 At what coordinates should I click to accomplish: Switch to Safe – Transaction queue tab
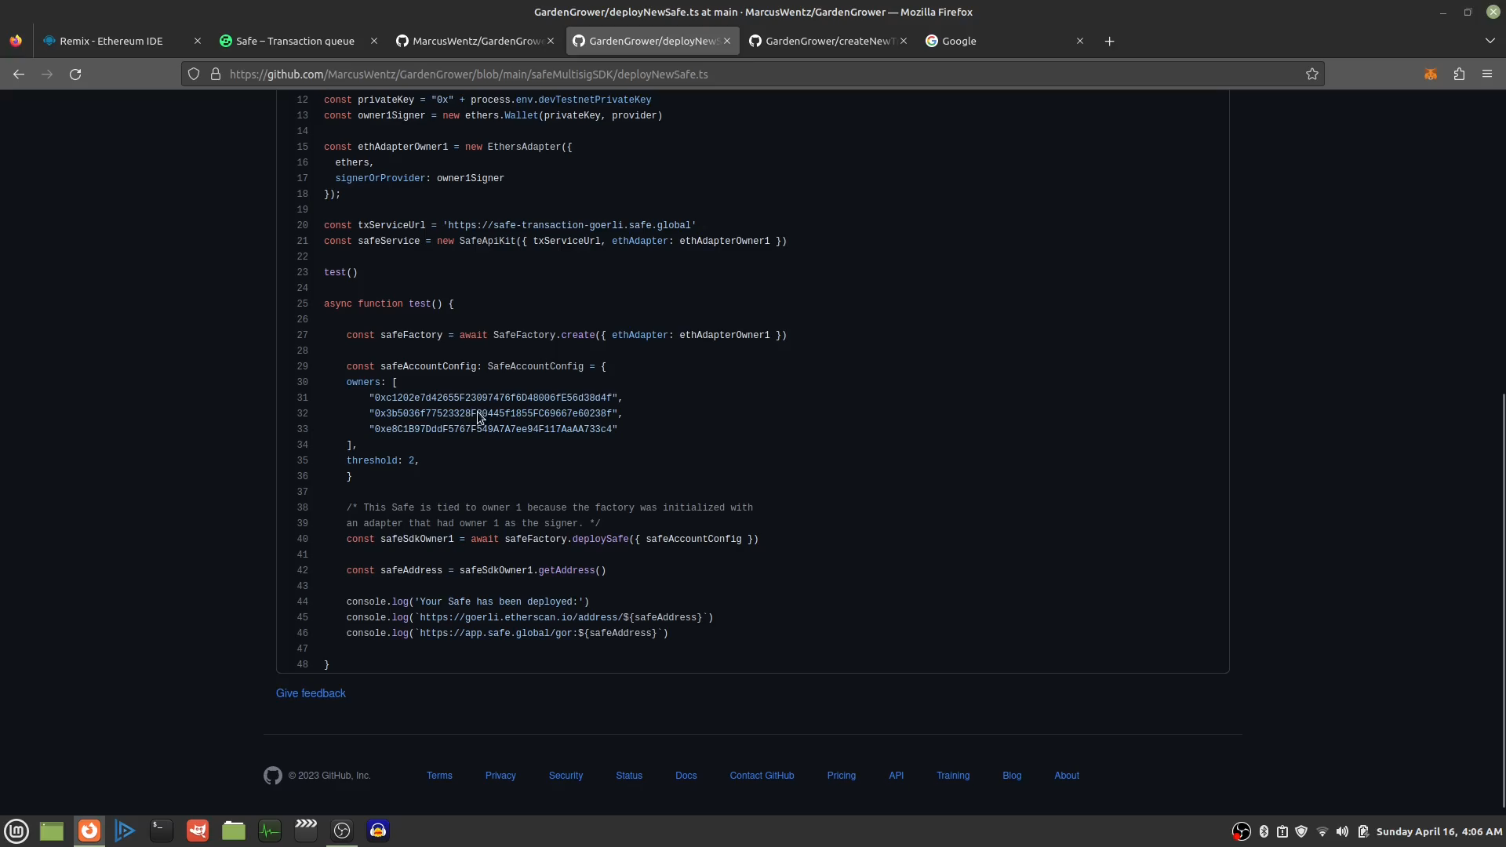coord(295,41)
